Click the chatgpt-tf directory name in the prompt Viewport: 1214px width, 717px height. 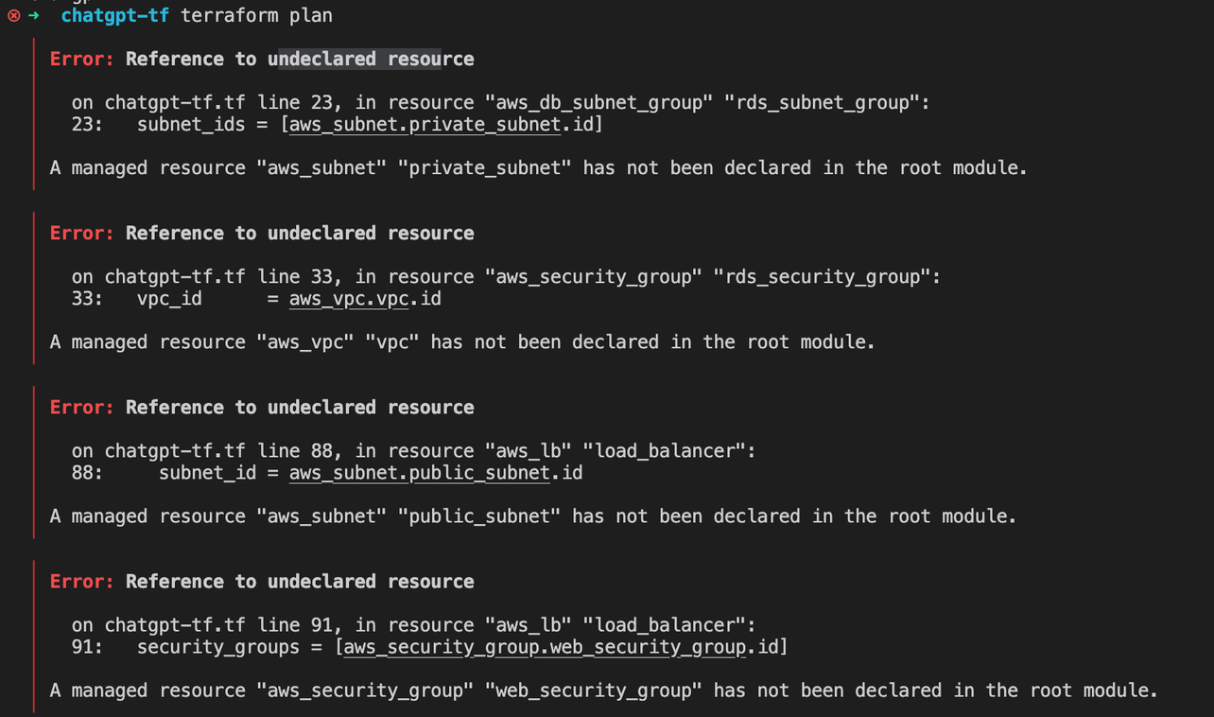pyautogui.click(x=114, y=16)
